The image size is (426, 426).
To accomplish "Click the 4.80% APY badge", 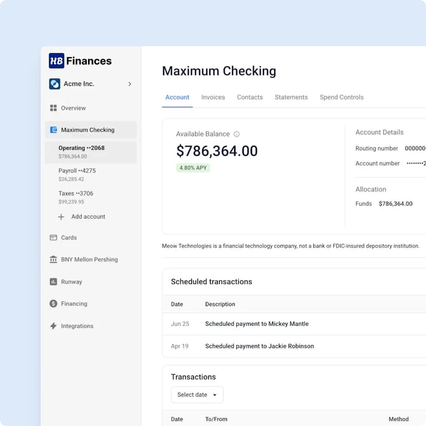I will pos(193,168).
